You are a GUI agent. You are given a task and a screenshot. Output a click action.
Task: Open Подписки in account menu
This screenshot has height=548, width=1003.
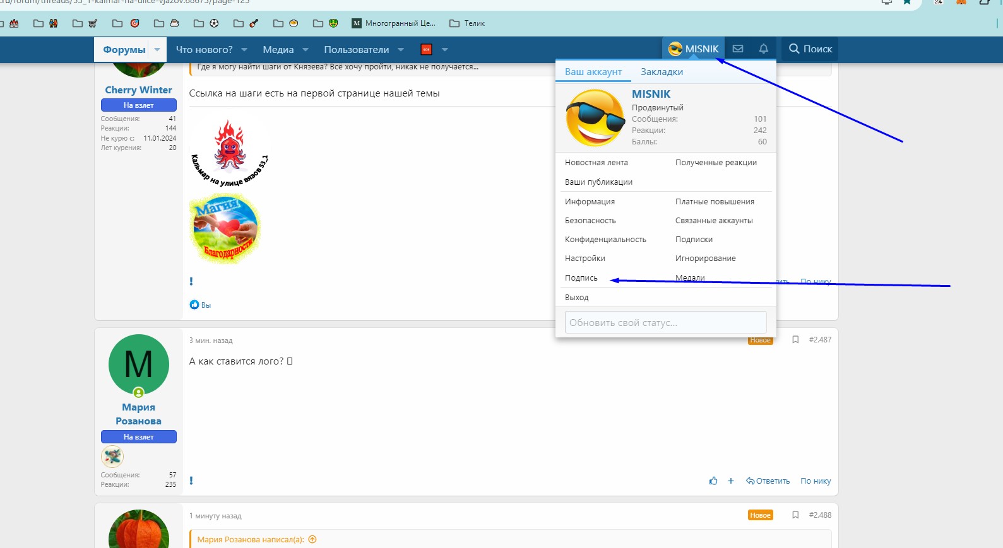click(694, 239)
